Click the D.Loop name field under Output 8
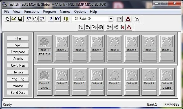 click(x=167, y=88)
